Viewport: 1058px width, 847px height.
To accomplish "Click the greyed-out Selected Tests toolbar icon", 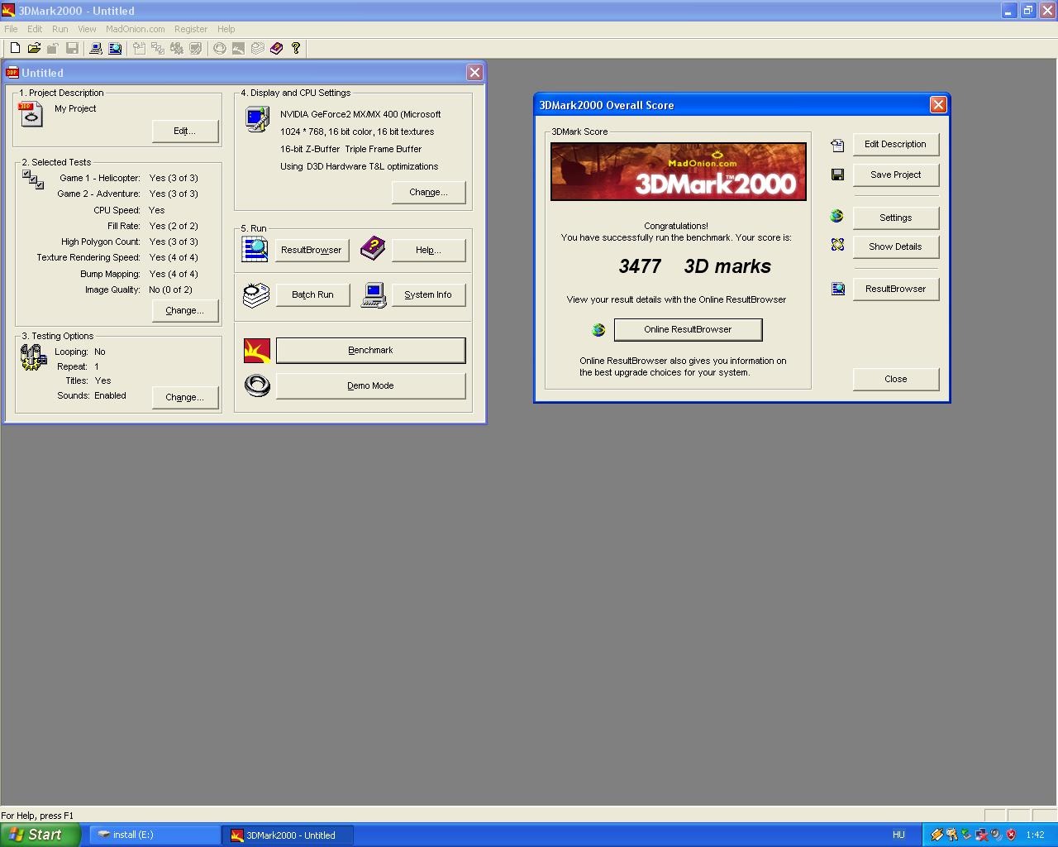I will (x=157, y=48).
